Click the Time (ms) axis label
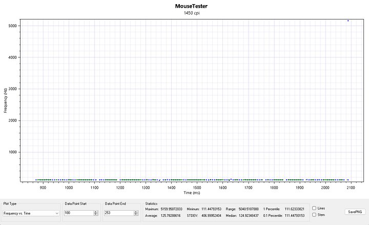369x225 pixels. (192, 193)
